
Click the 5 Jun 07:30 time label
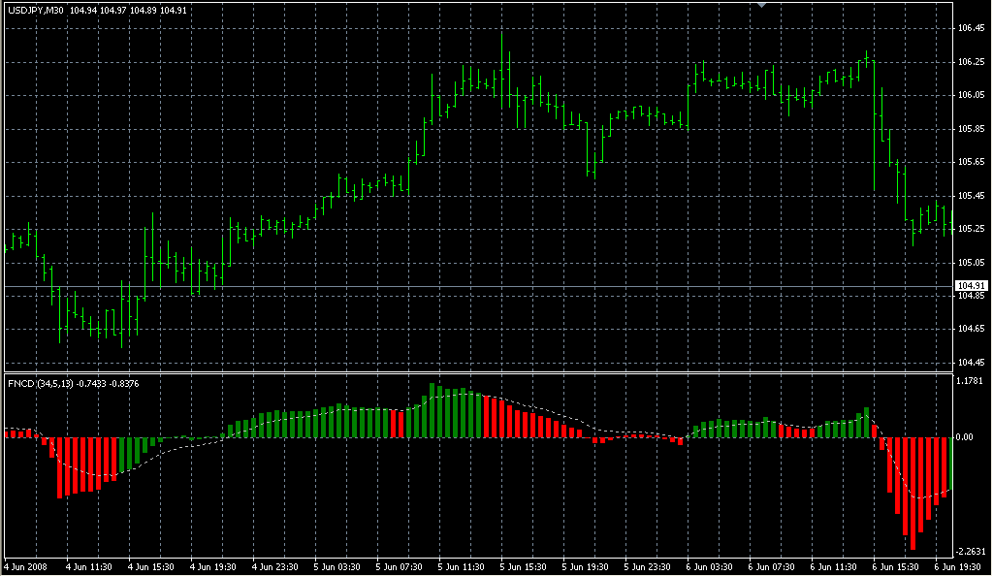399,567
